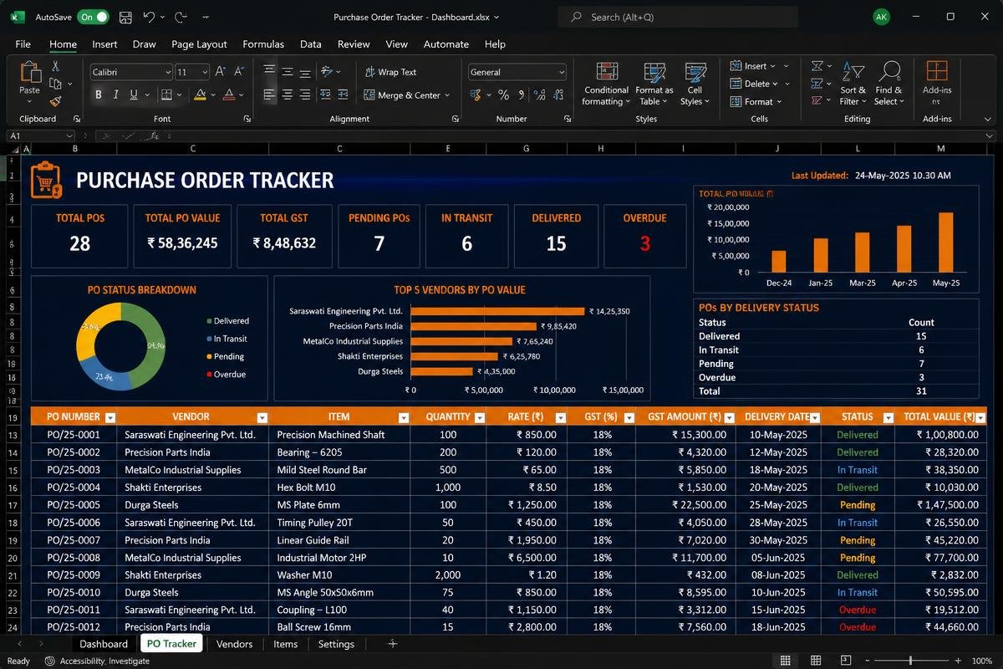Open Find & Select menu
1003x669 pixels.
pyautogui.click(x=889, y=84)
